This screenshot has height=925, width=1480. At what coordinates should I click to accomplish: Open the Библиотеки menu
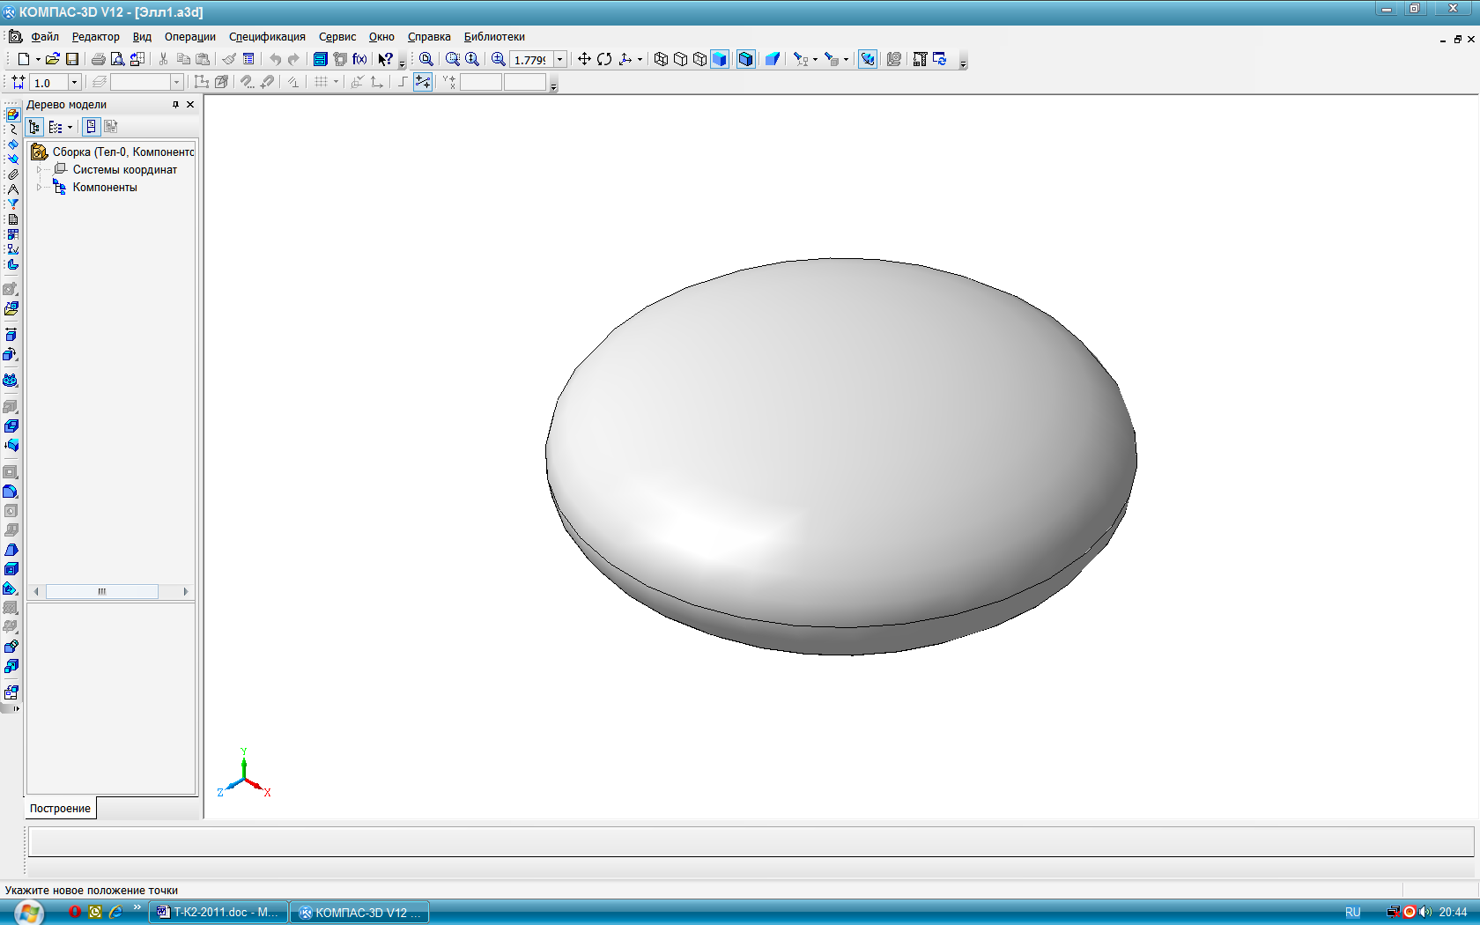494,36
